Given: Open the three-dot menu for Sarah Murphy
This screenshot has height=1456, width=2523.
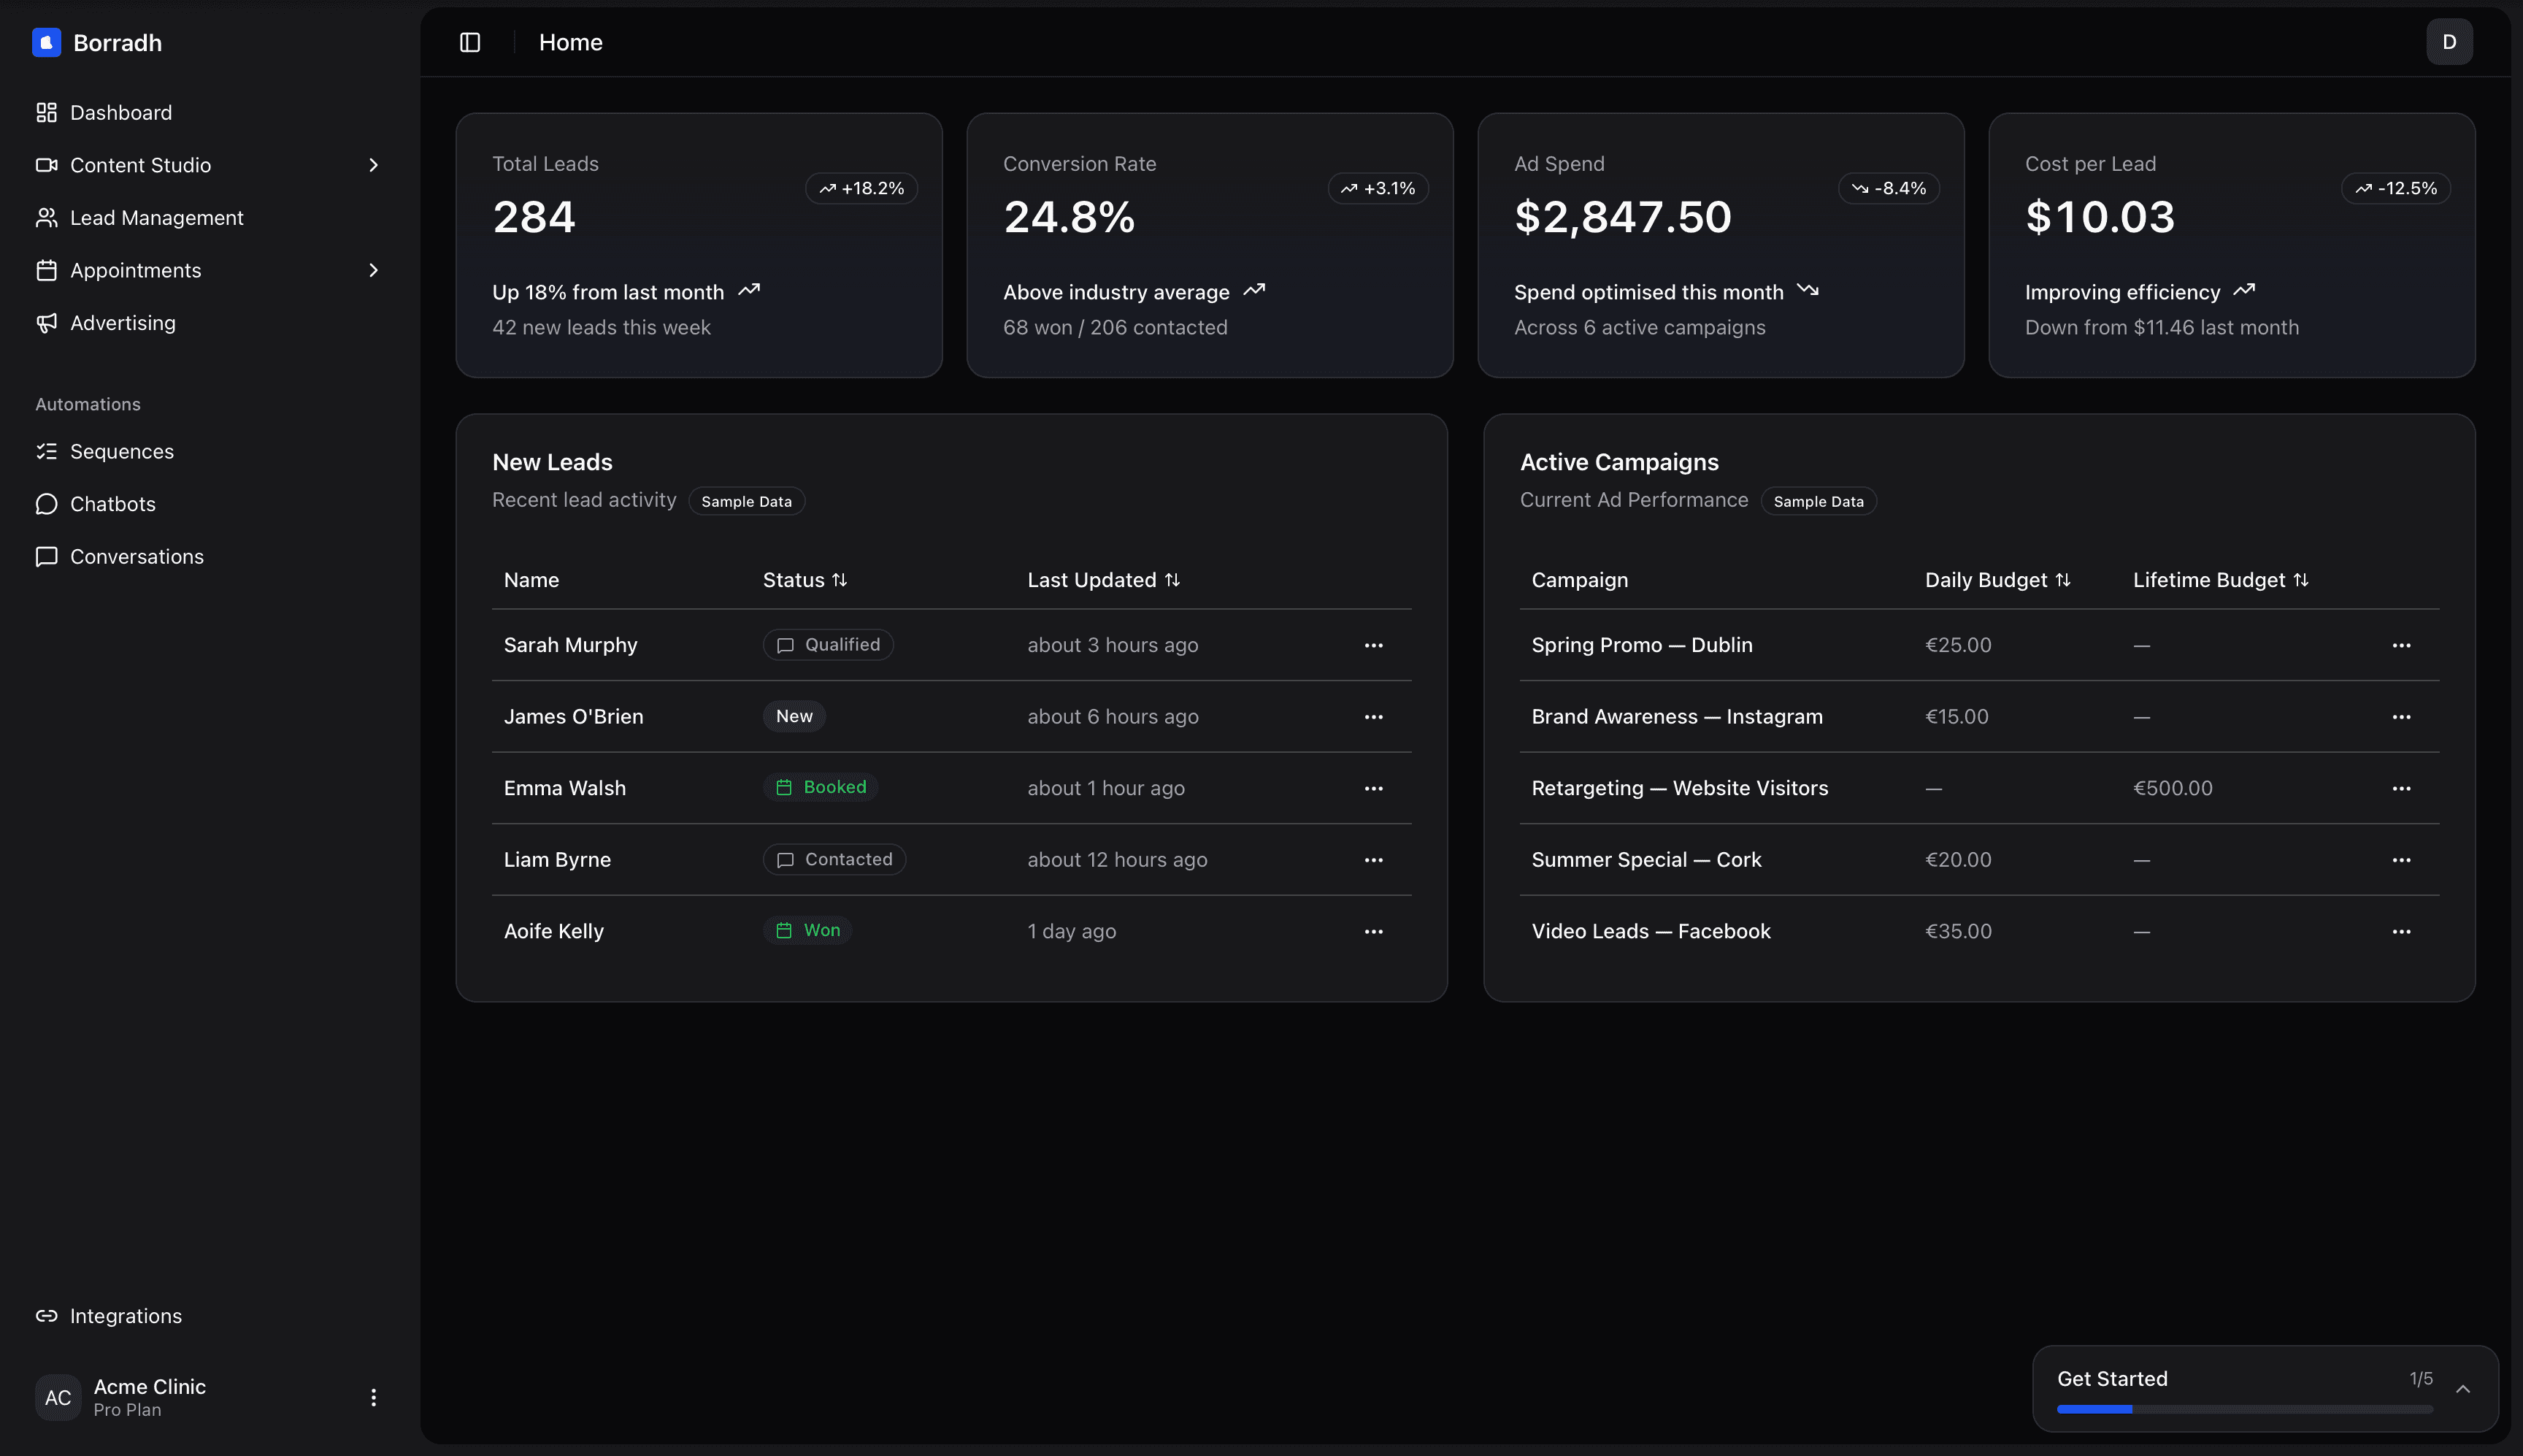Looking at the screenshot, I should (1373, 645).
